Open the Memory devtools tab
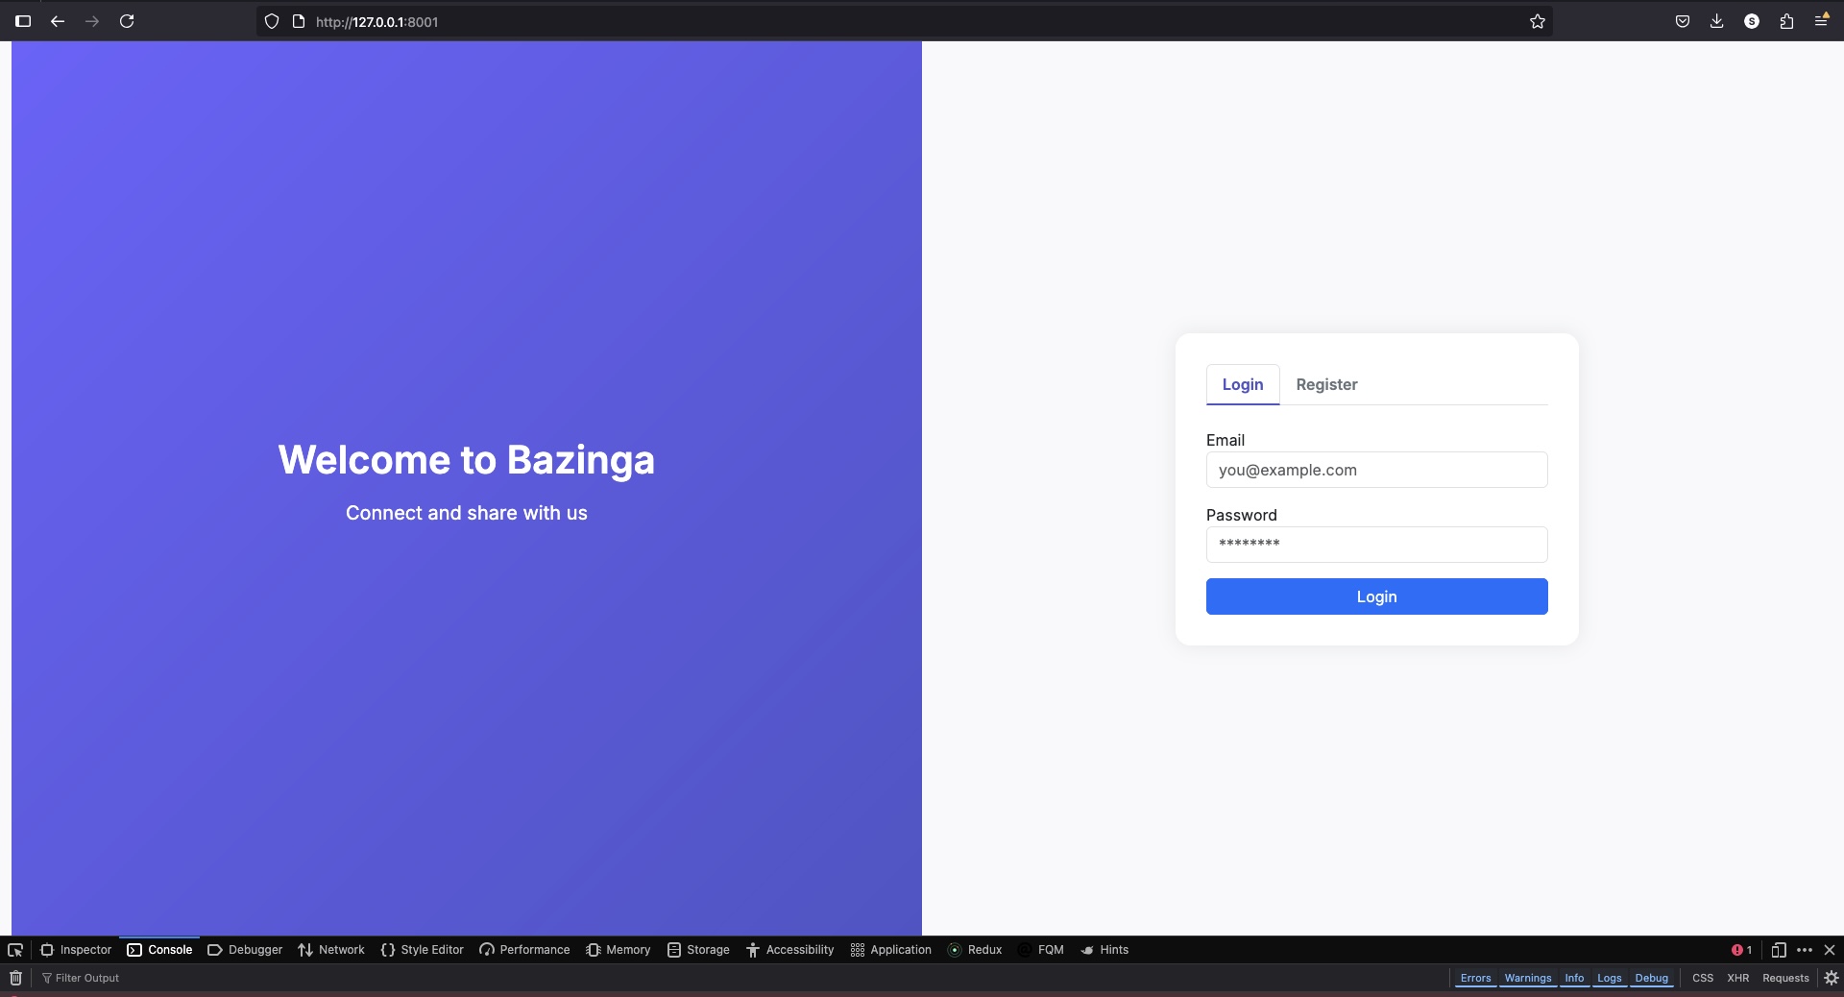The height and width of the screenshot is (997, 1844). [619, 950]
